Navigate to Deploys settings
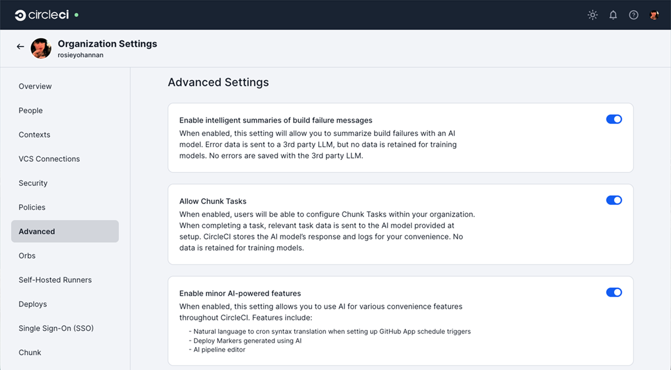This screenshot has width=671, height=370. click(33, 304)
